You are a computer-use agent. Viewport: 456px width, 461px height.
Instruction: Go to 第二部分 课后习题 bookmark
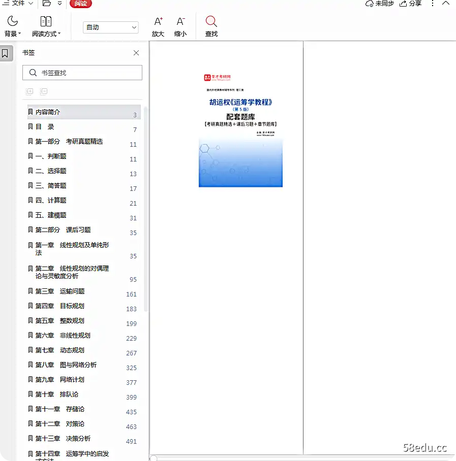(84, 229)
